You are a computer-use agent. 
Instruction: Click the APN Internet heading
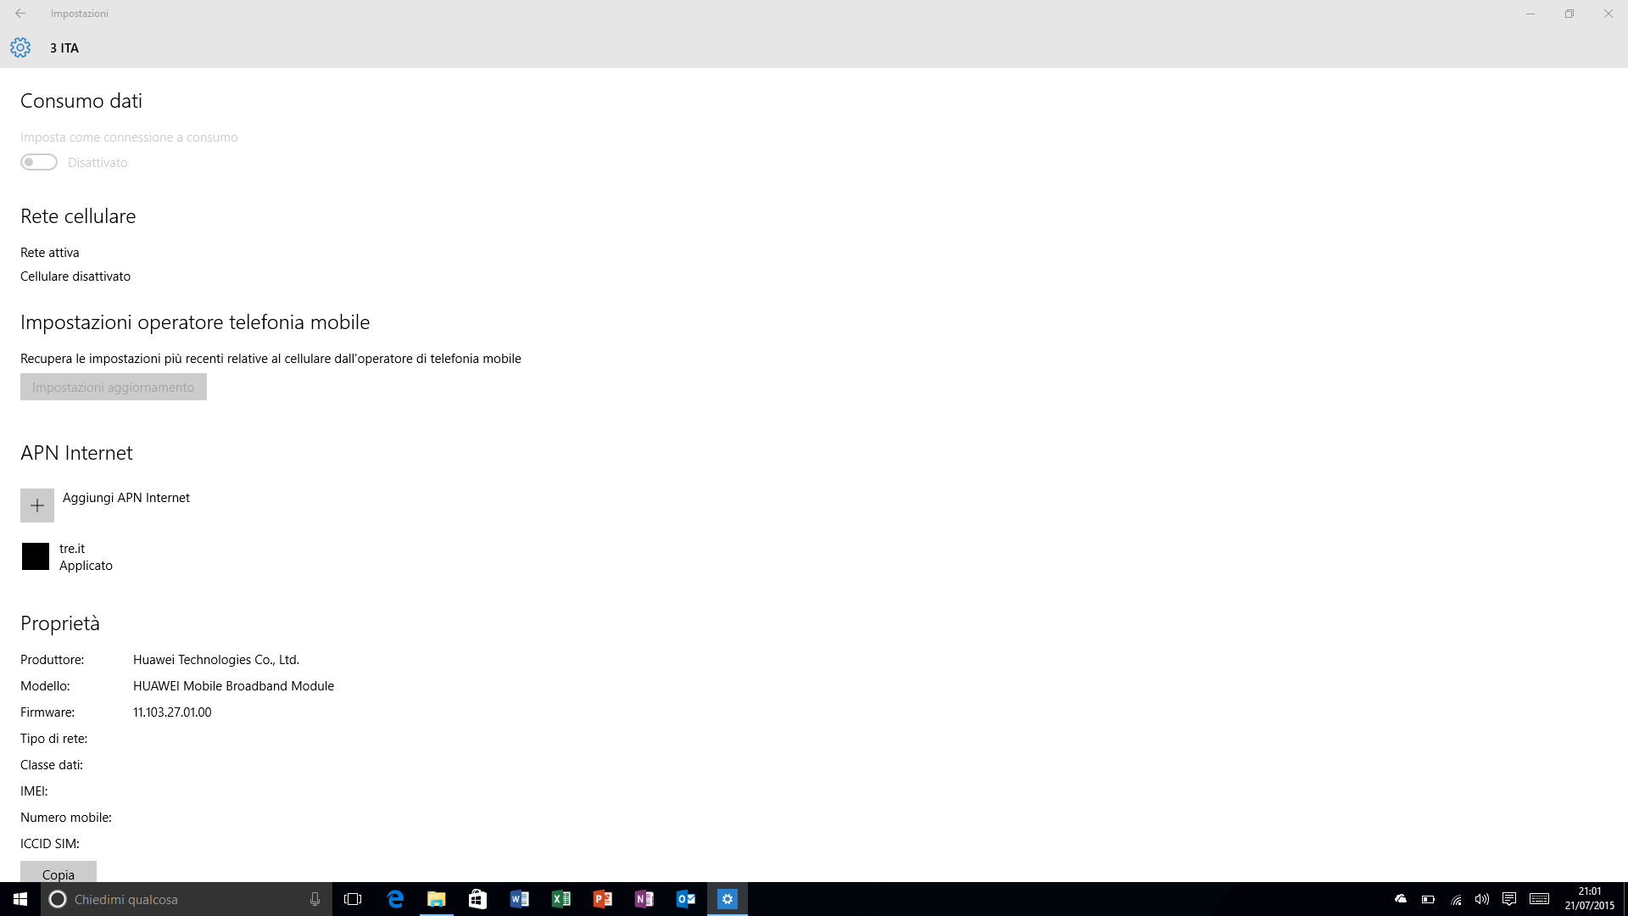tap(76, 453)
